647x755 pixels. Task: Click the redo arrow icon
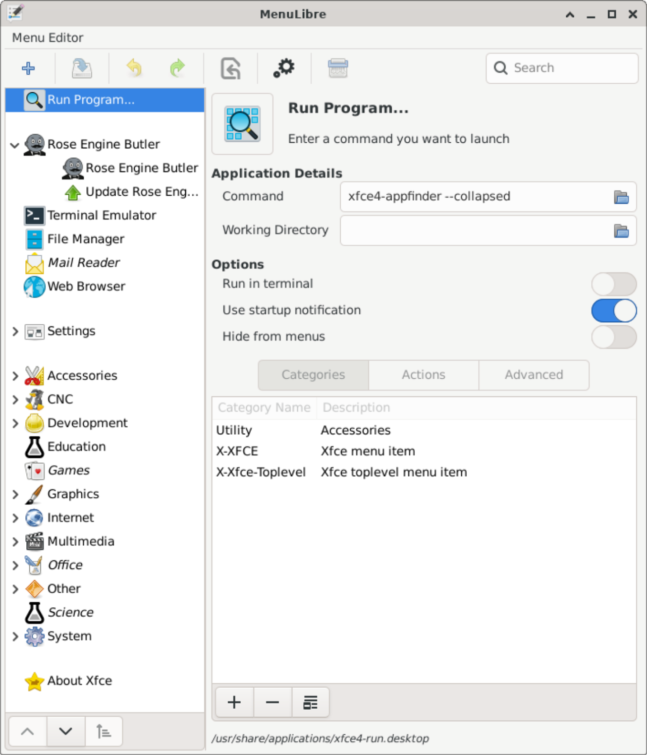[177, 68]
